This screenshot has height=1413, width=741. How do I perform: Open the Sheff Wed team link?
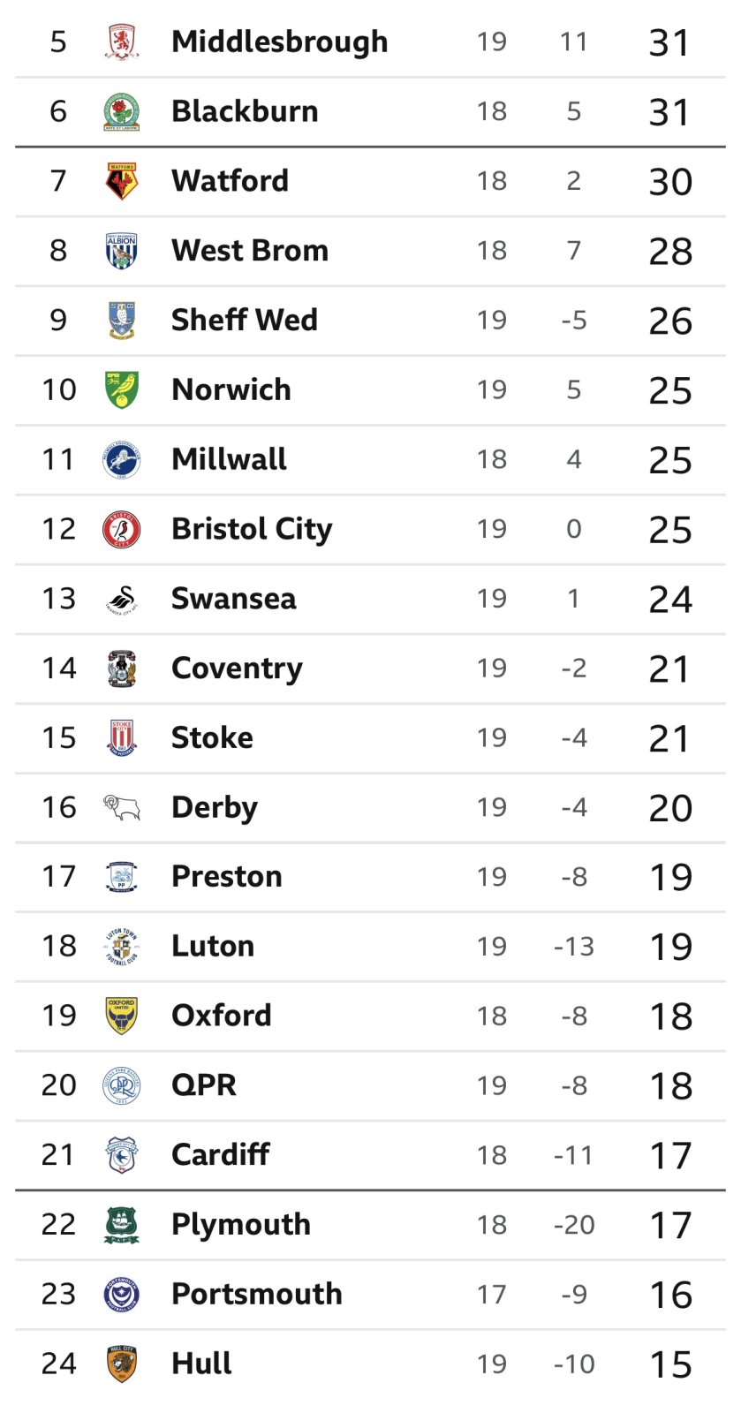point(244,320)
